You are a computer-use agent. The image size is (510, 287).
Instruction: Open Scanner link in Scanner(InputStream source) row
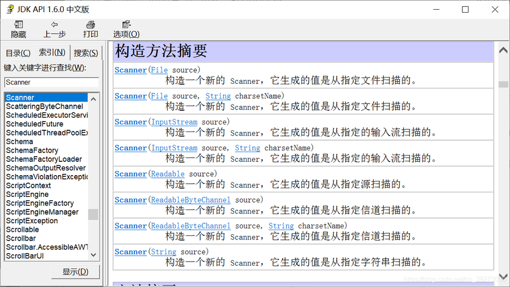click(x=131, y=122)
